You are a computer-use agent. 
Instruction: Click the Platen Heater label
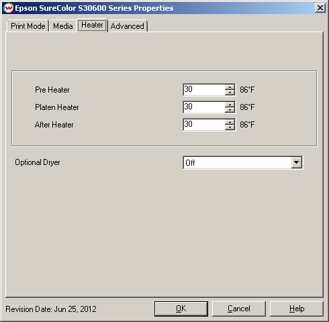click(x=57, y=107)
